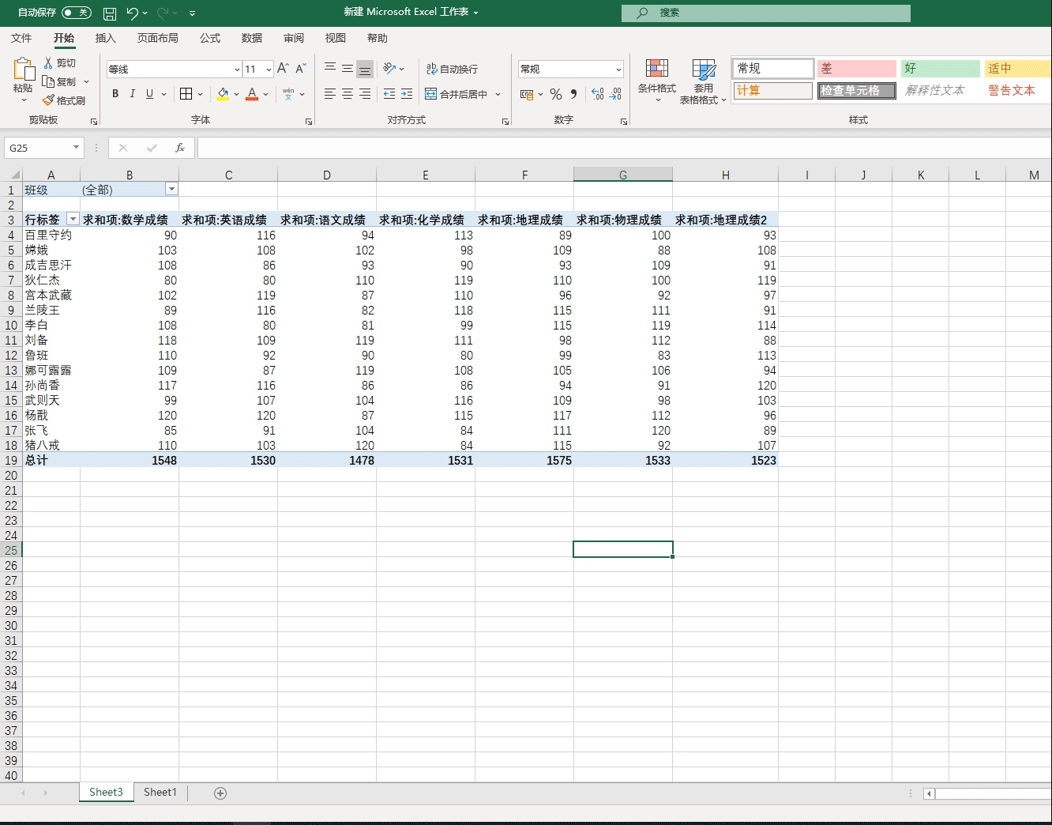The image size is (1052, 825).
Task: Click the Insert Function fx icon
Action: (x=179, y=148)
